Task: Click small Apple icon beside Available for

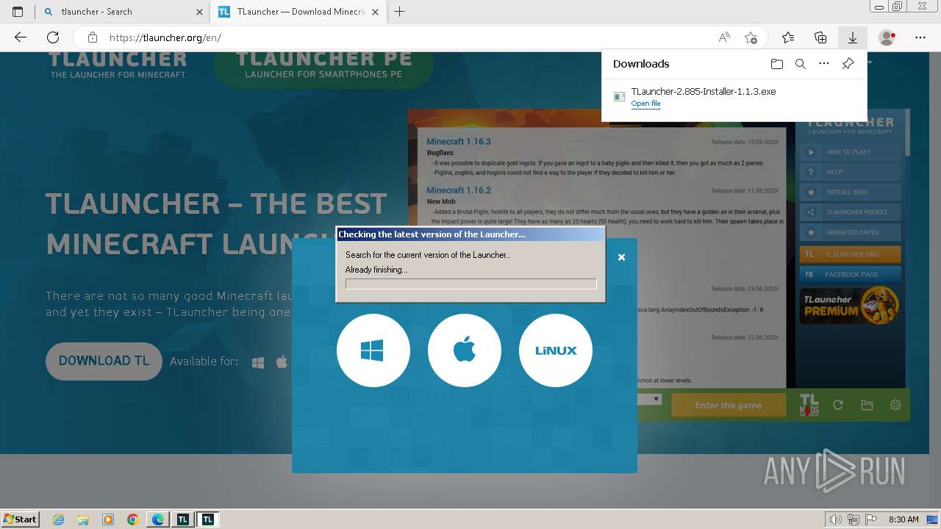Action: tap(282, 361)
